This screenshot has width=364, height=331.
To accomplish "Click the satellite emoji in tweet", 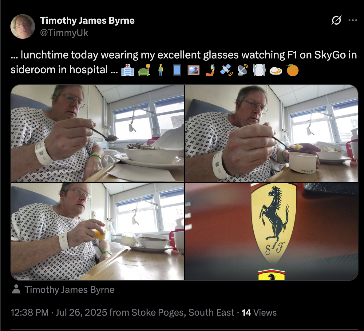I will (227, 70).
